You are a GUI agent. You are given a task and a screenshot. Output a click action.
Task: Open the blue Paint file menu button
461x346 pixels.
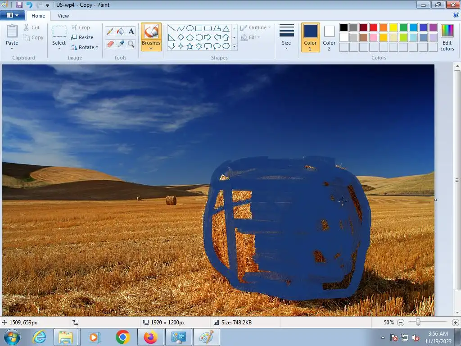coord(12,15)
